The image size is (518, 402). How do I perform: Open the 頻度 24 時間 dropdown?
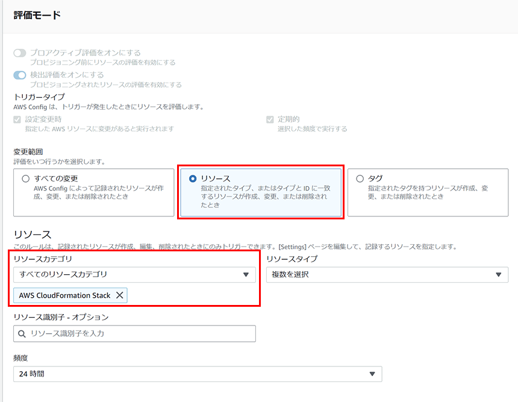(x=198, y=374)
